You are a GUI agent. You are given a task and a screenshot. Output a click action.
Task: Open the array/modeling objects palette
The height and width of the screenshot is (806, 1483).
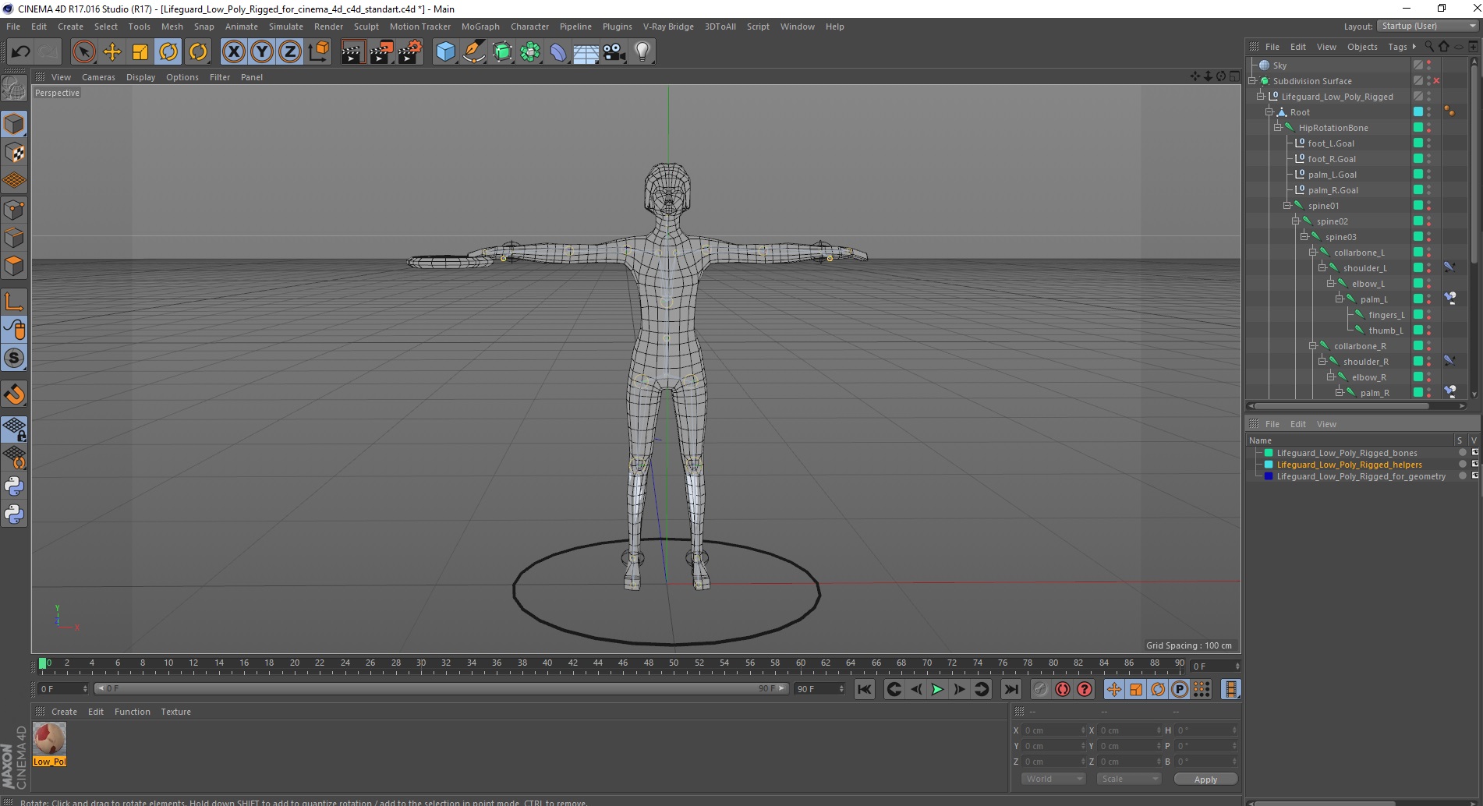(x=530, y=52)
